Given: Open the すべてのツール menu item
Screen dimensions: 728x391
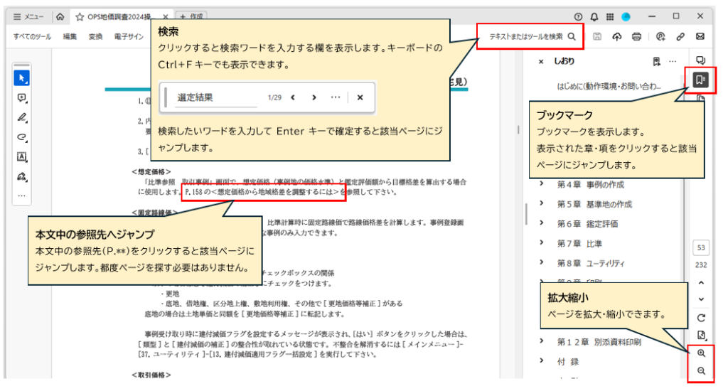Looking at the screenshot, I should pos(32,36).
